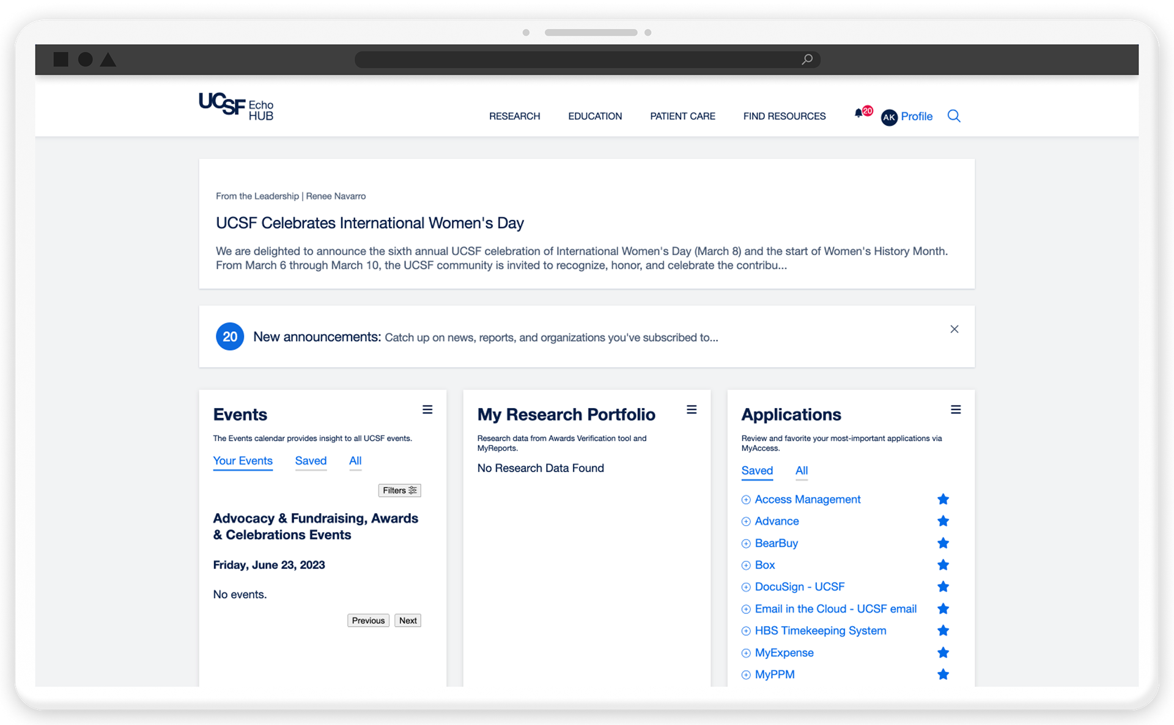The height and width of the screenshot is (725, 1174).
Task: Open the DocuSign - UCSF link
Action: (800, 587)
